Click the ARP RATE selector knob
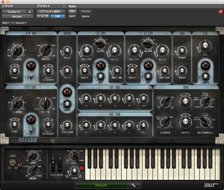The image size is (224, 190). [33, 155]
